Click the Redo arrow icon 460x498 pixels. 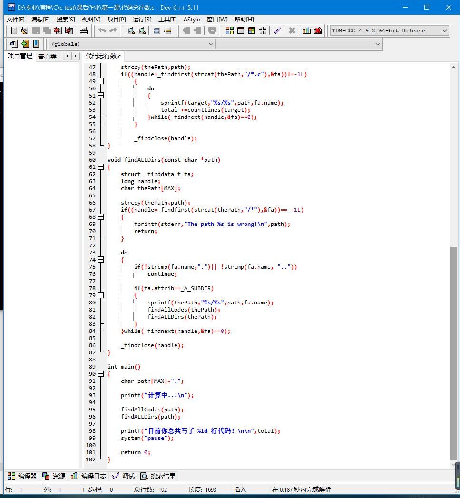[113, 30]
